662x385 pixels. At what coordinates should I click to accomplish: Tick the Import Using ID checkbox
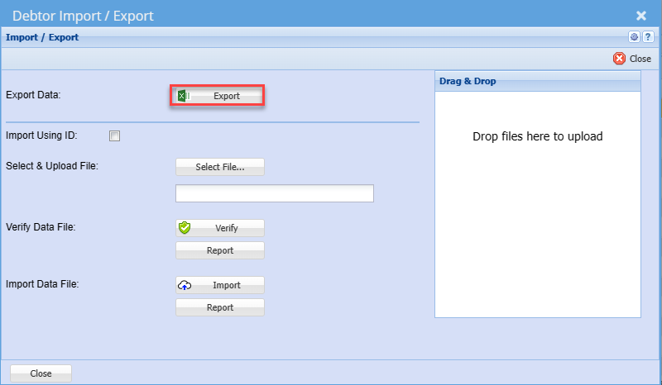click(114, 135)
